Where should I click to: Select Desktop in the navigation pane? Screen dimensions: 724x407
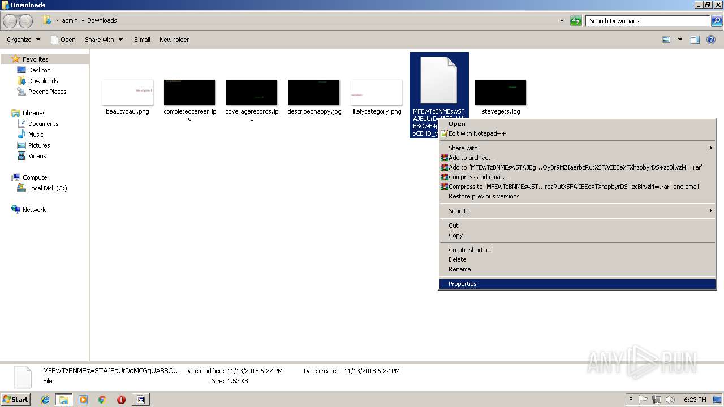tap(39, 70)
